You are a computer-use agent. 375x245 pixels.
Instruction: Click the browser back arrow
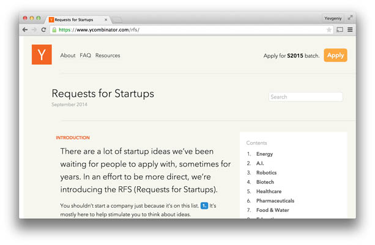tap(25, 30)
